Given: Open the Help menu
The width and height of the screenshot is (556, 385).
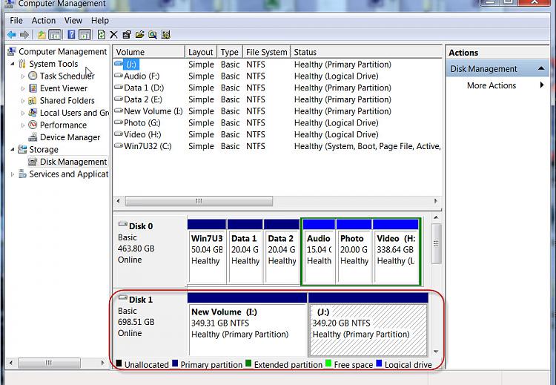Looking at the screenshot, I should (x=100, y=21).
